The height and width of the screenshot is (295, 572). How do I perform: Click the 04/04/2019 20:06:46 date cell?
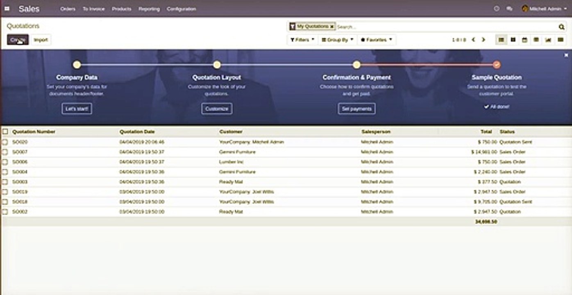point(142,142)
